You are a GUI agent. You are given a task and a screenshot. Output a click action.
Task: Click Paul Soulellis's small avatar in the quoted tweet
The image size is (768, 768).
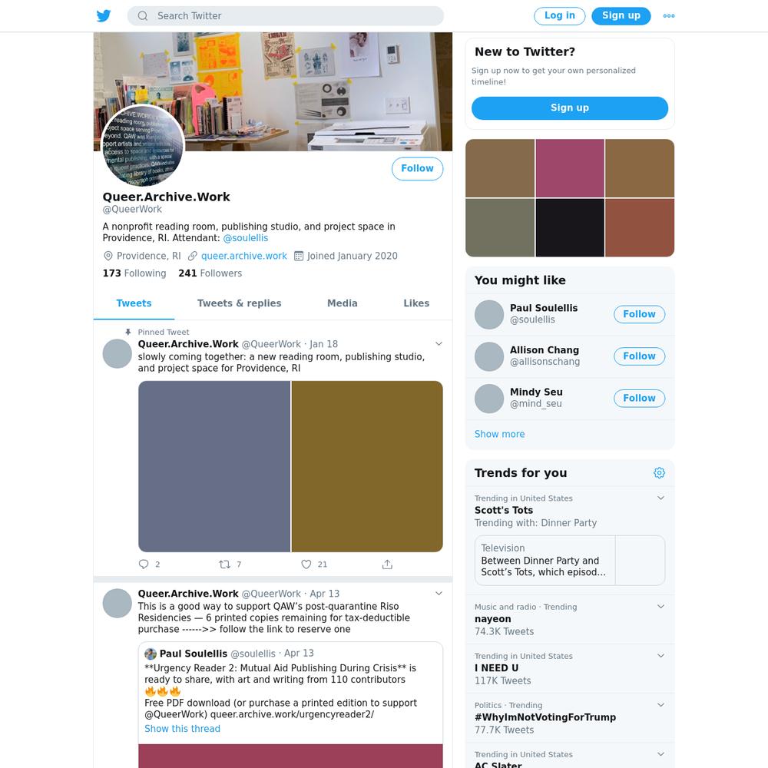(151, 654)
